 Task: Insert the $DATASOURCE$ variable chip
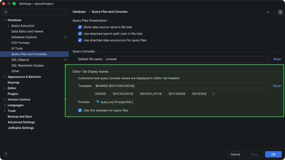(x=123, y=94)
